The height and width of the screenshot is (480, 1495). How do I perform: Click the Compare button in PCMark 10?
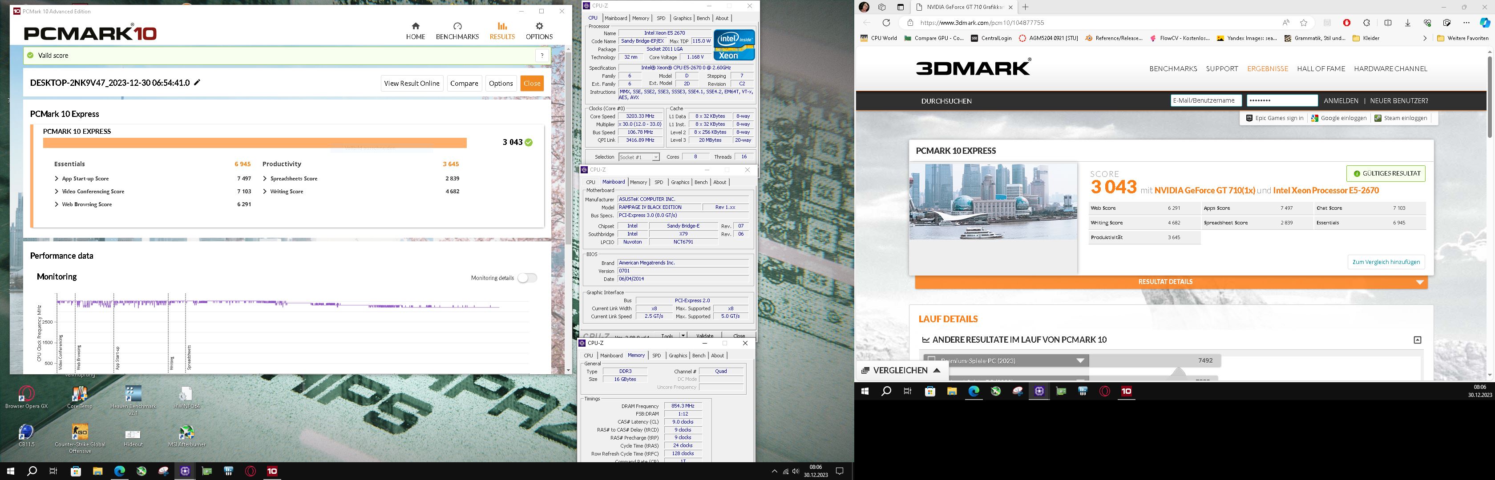(x=464, y=83)
